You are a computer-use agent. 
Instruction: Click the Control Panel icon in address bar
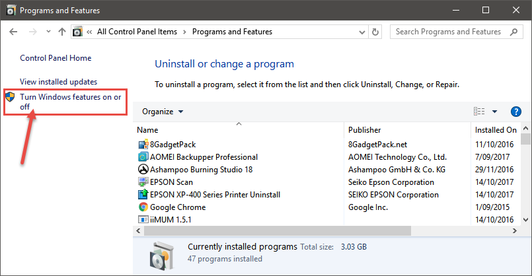point(78,32)
